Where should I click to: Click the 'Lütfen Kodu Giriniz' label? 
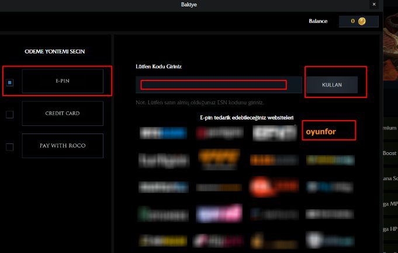pos(158,66)
